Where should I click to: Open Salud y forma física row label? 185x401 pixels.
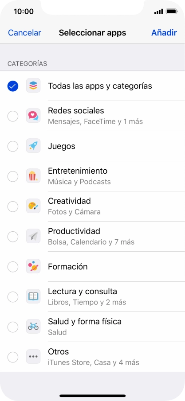click(85, 322)
